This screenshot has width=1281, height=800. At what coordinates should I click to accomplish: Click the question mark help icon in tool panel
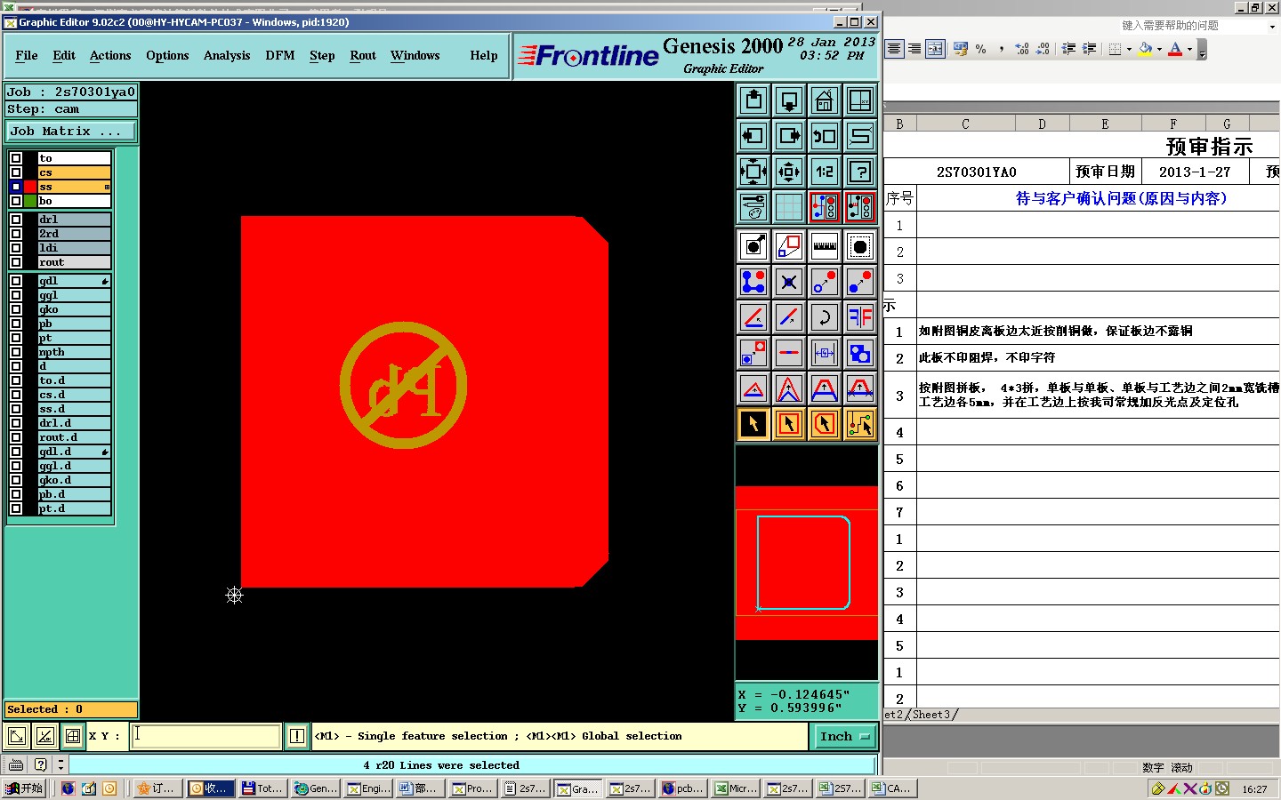pyautogui.click(x=860, y=172)
